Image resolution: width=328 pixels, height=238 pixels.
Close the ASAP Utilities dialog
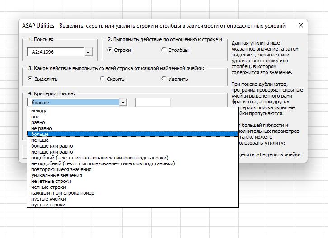[x=301, y=26]
